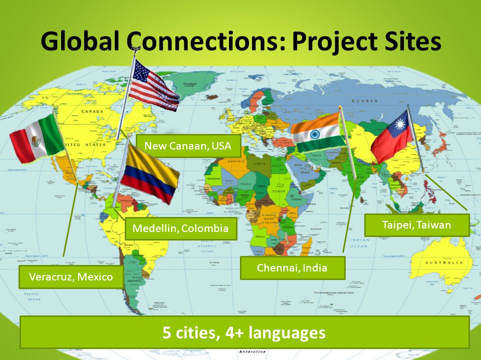This screenshot has height=360, width=481.
Task: Click the RUSSIA text on map
Action: tap(365, 100)
